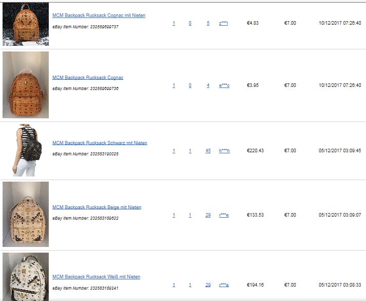Click the cognac studded backpack thumbnail on dark background

pyautogui.click(x=26, y=24)
